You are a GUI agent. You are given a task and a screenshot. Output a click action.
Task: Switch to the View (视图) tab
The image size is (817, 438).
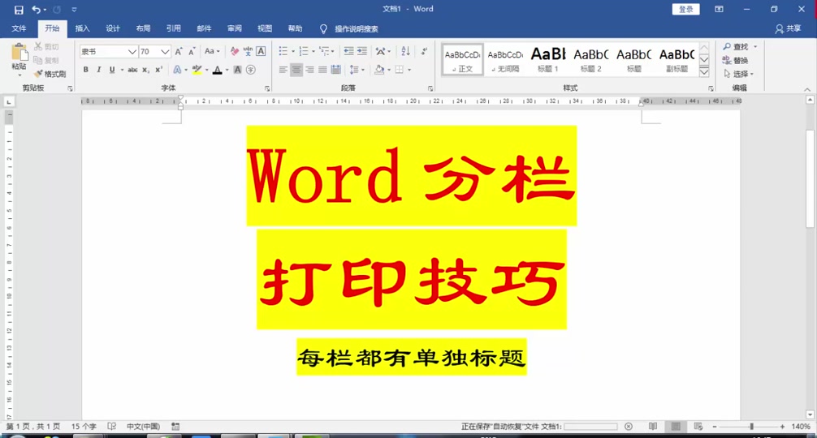[x=265, y=28]
